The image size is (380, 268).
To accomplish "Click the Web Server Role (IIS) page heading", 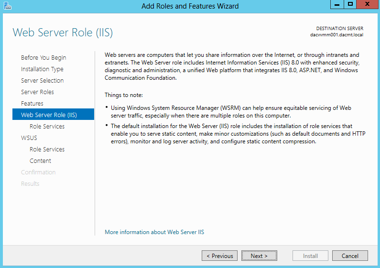I will (x=63, y=32).
